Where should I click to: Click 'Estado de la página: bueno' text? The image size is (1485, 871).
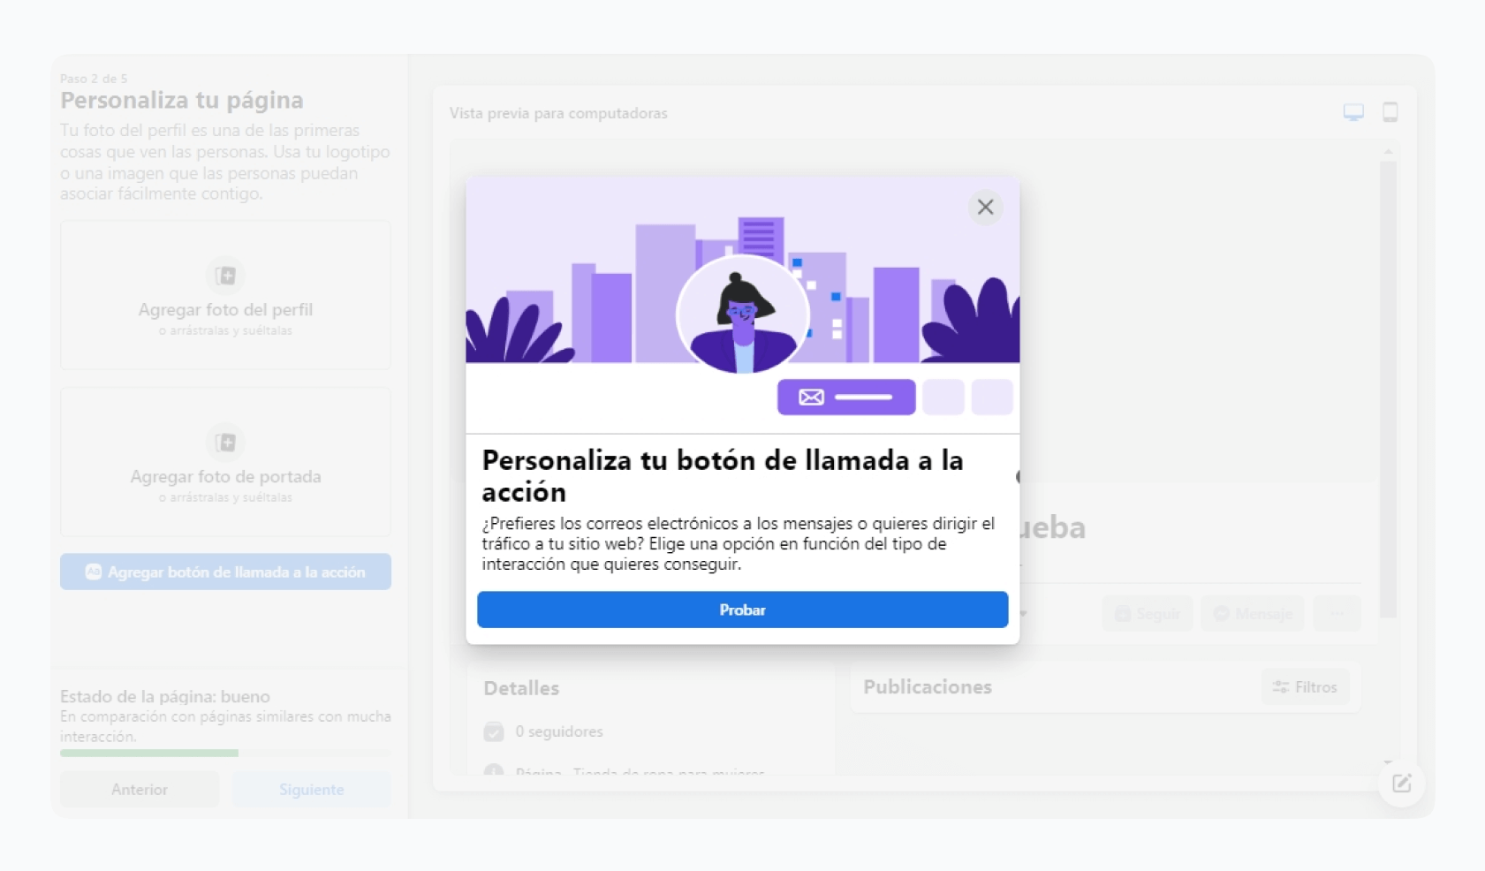click(x=165, y=696)
